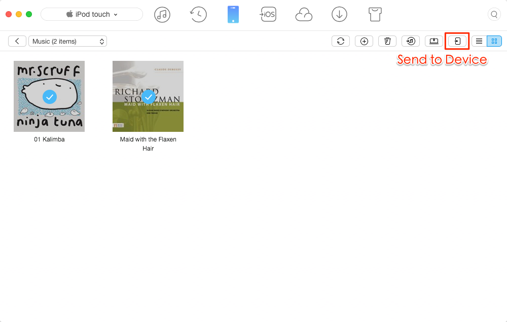This screenshot has width=507, height=322.
Task: Open the iCloud content icon
Action: [x=304, y=15]
